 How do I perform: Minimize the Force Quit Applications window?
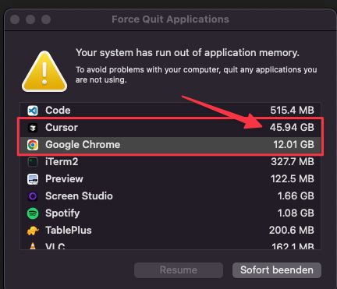30,19
